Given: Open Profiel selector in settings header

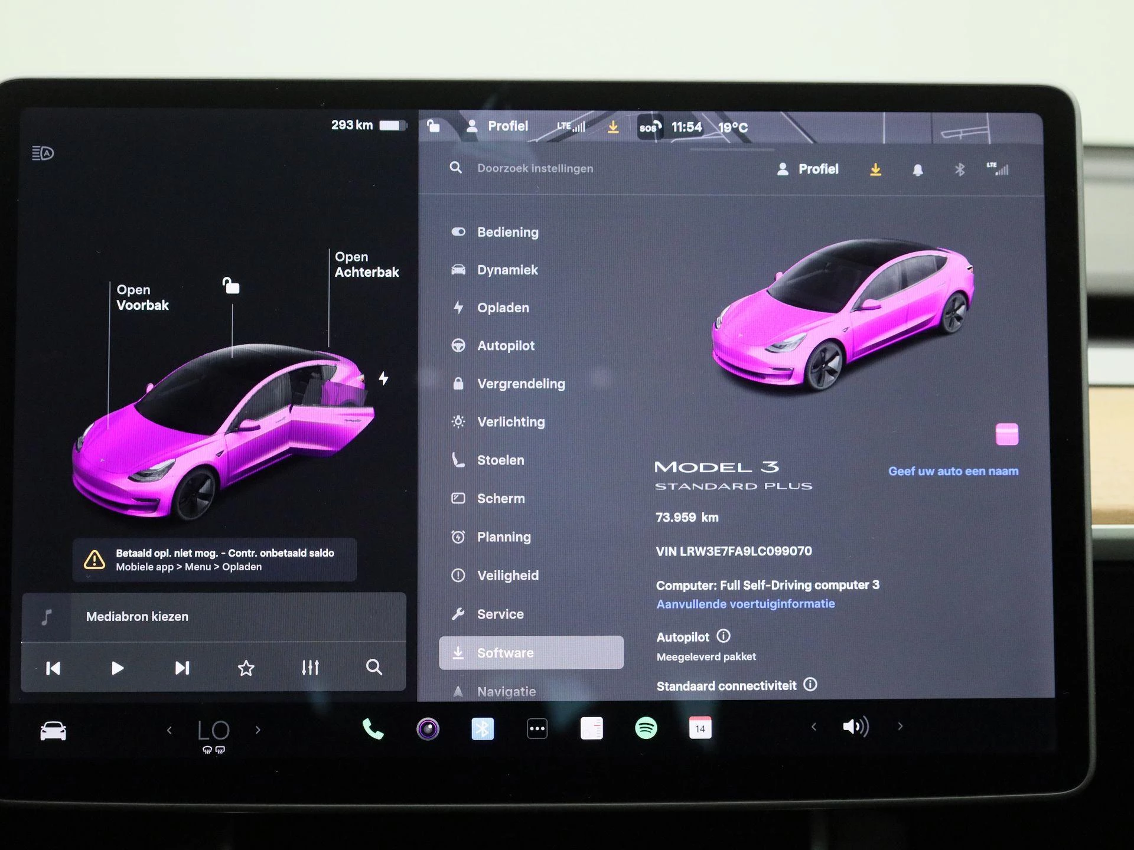Looking at the screenshot, I should pyautogui.click(x=808, y=169).
